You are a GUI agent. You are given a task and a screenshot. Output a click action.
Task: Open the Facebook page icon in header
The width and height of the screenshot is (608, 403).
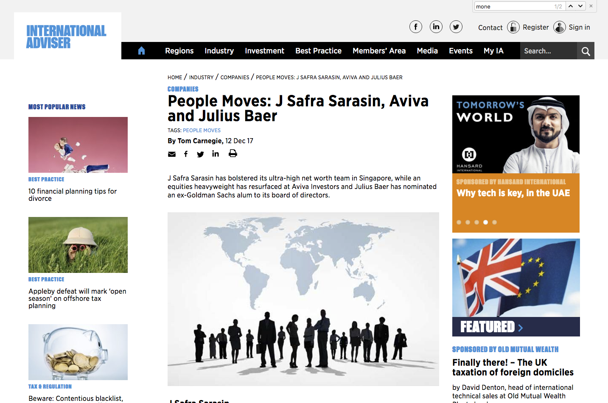[x=415, y=27]
